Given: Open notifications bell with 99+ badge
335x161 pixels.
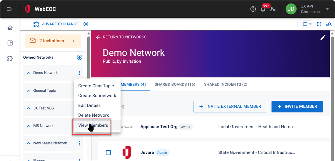Looking at the screenshot, I should click(x=263, y=9).
